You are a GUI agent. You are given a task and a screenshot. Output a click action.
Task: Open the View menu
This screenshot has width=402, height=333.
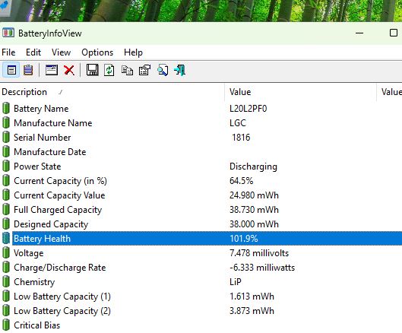pyautogui.click(x=61, y=52)
